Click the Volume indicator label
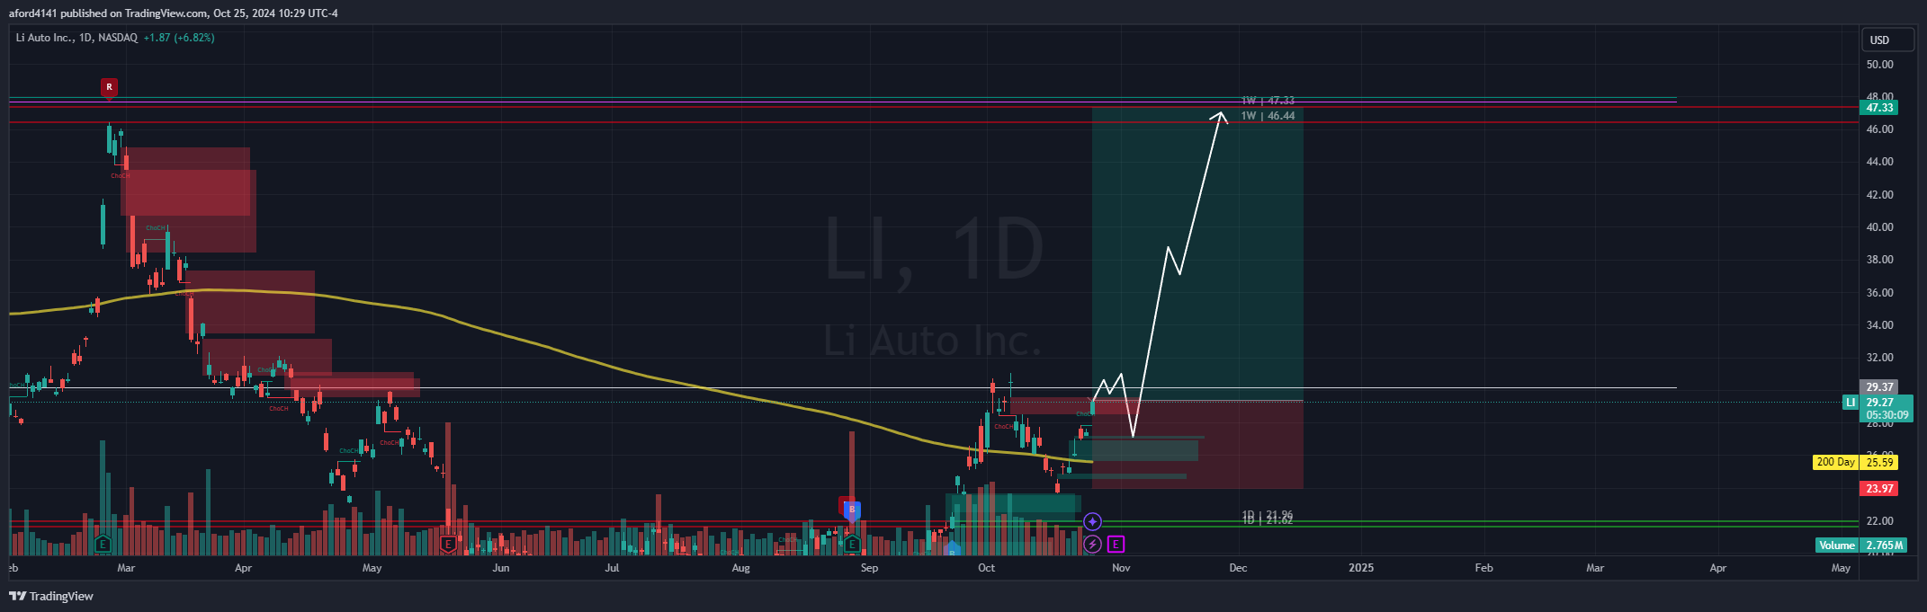 coord(1836,545)
